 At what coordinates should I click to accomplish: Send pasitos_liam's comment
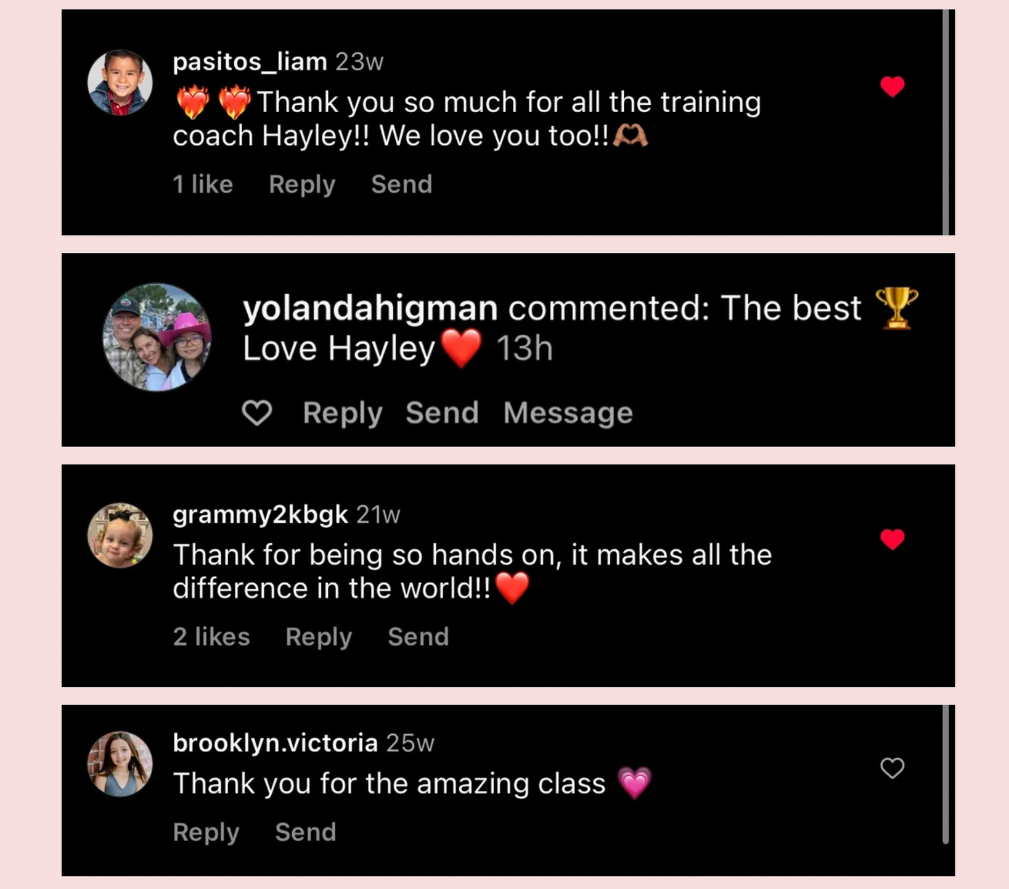pyautogui.click(x=402, y=184)
